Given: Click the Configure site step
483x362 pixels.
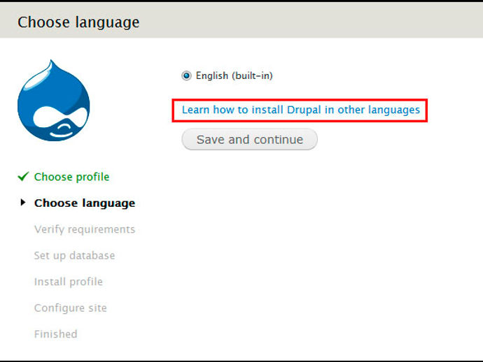Looking at the screenshot, I should click(x=71, y=308).
